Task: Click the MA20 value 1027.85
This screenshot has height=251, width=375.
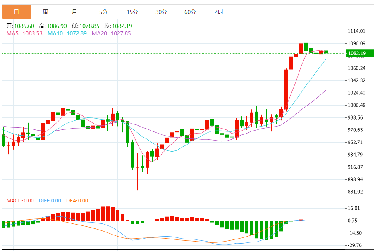Action: point(121,33)
